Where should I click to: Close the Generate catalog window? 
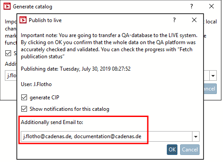click(211, 6)
